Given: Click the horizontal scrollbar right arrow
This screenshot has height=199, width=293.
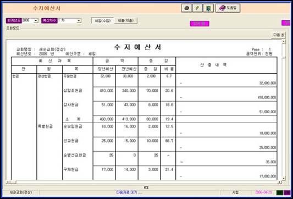Looking at the screenshot, I should point(280,182).
